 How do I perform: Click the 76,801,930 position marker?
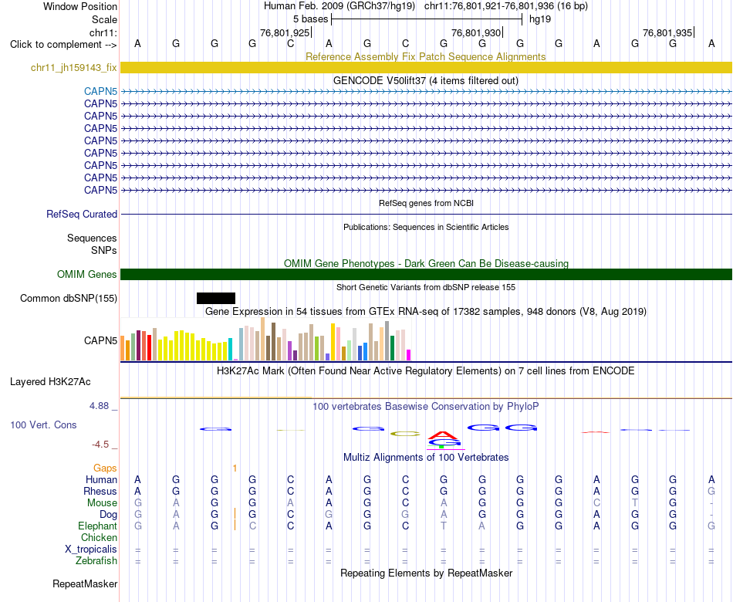(476, 32)
